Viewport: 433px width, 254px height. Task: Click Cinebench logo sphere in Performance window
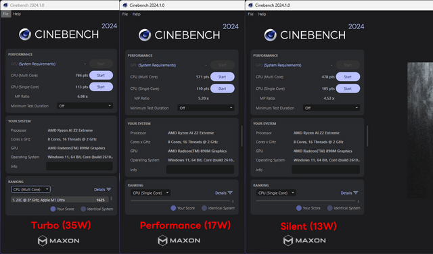click(x=145, y=35)
